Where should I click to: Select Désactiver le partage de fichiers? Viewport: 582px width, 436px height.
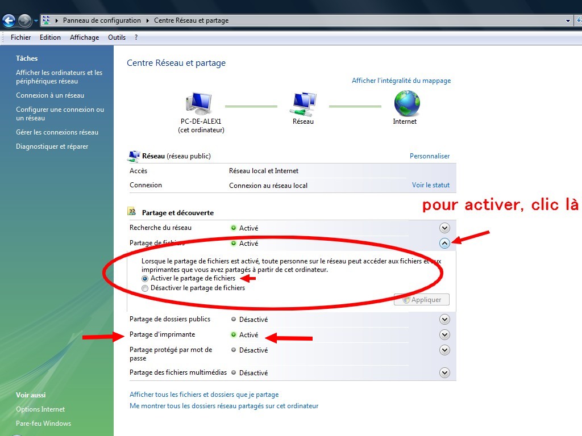point(145,288)
